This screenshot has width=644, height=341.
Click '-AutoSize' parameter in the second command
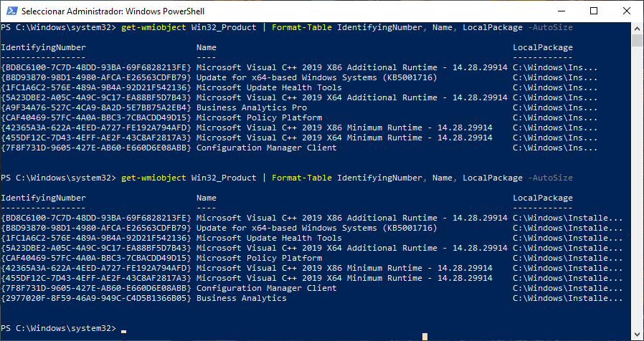[x=550, y=178]
